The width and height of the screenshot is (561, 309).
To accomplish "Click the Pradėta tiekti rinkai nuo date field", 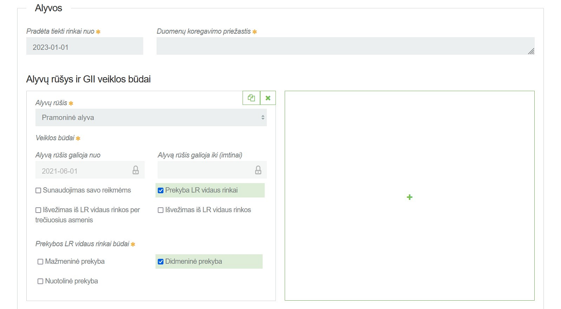I will 85,46.
